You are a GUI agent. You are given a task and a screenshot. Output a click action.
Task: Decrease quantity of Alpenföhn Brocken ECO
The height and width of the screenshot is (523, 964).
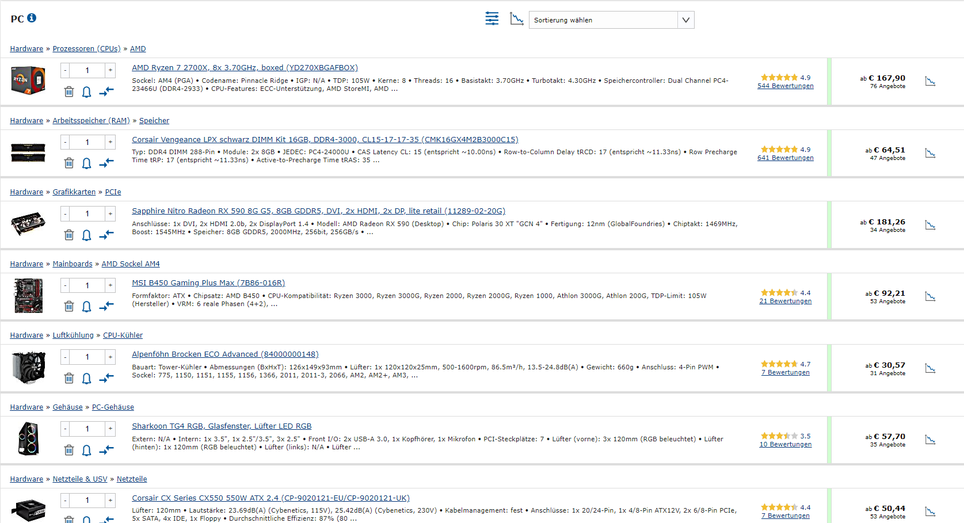coord(66,357)
